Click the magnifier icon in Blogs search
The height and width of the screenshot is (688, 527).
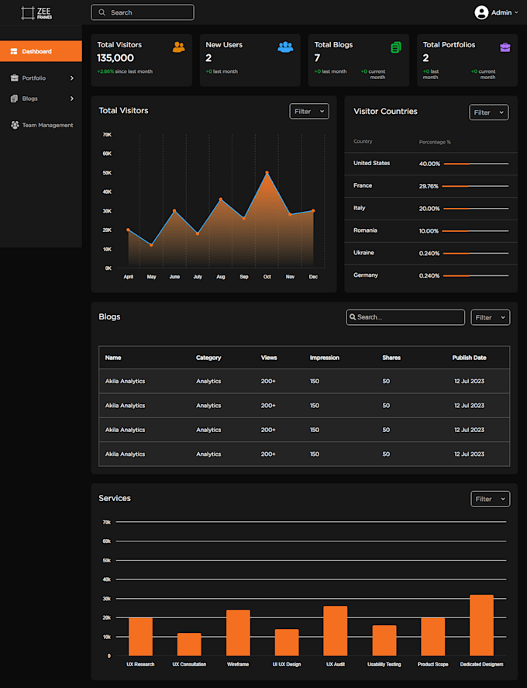pos(353,316)
